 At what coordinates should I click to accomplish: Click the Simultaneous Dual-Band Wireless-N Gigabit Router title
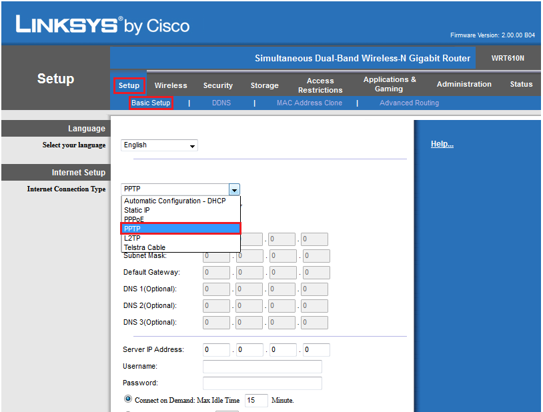363,58
